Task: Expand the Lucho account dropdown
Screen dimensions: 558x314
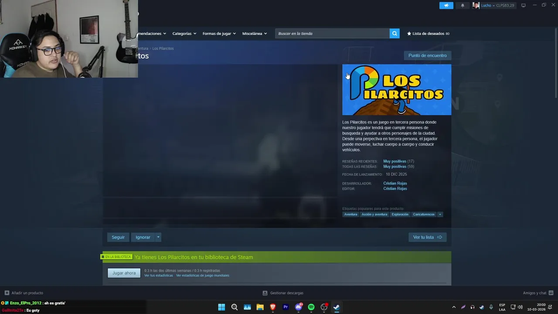Action: 487,5
